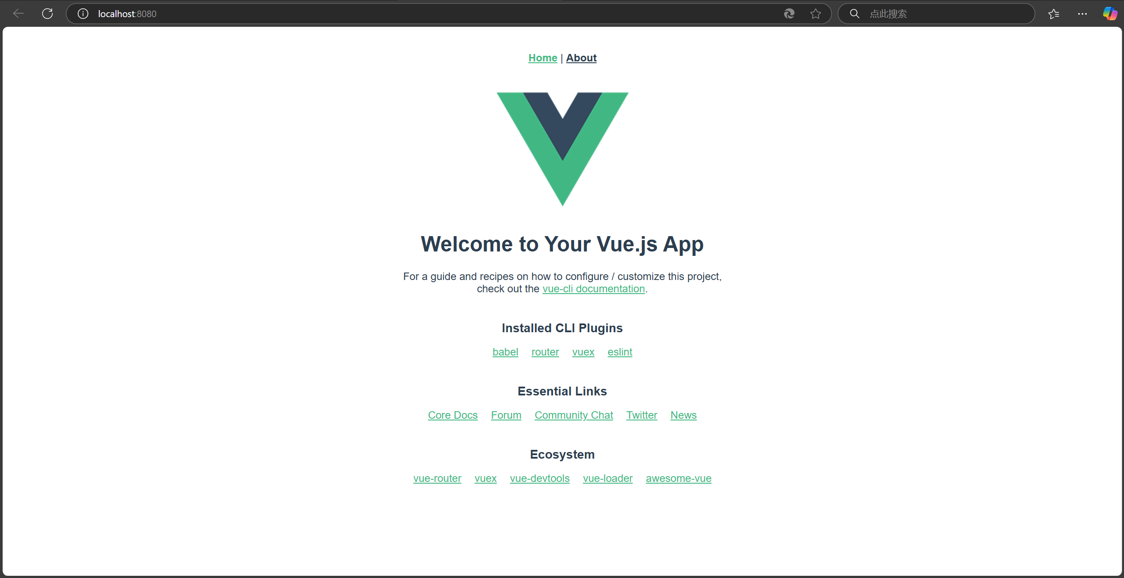Bookmark the page with the star icon
1124x578 pixels.
[x=816, y=14]
